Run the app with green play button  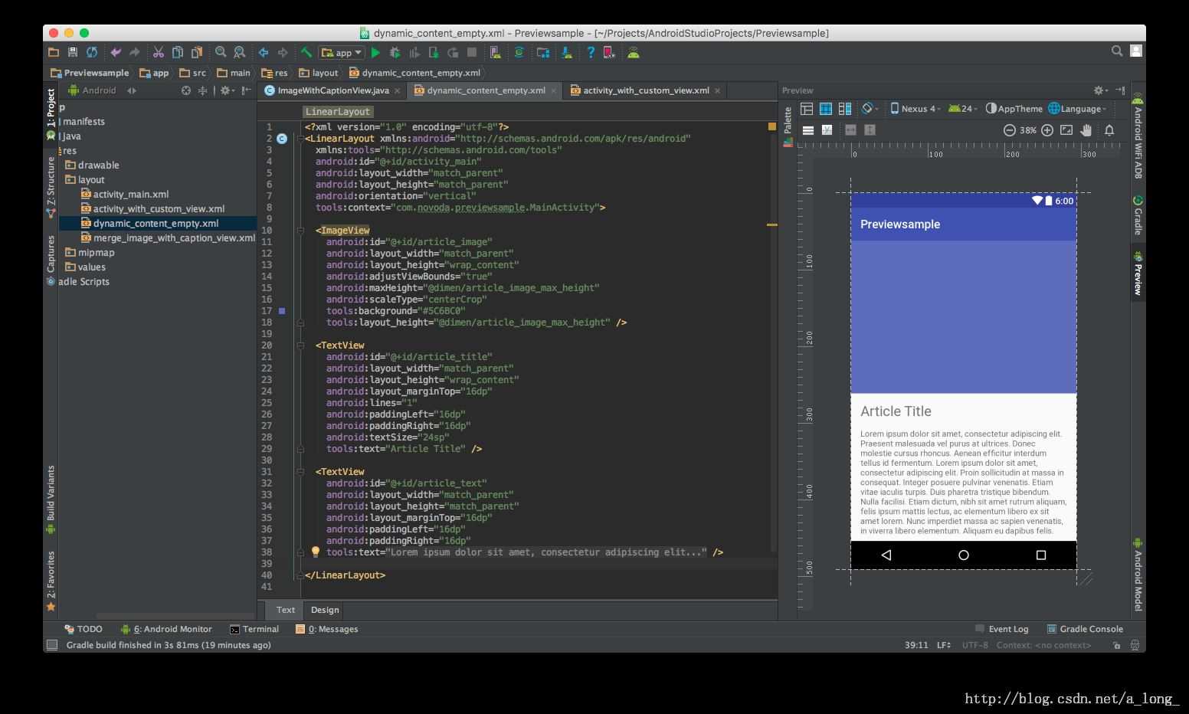pyautogui.click(x=375, y=53)
